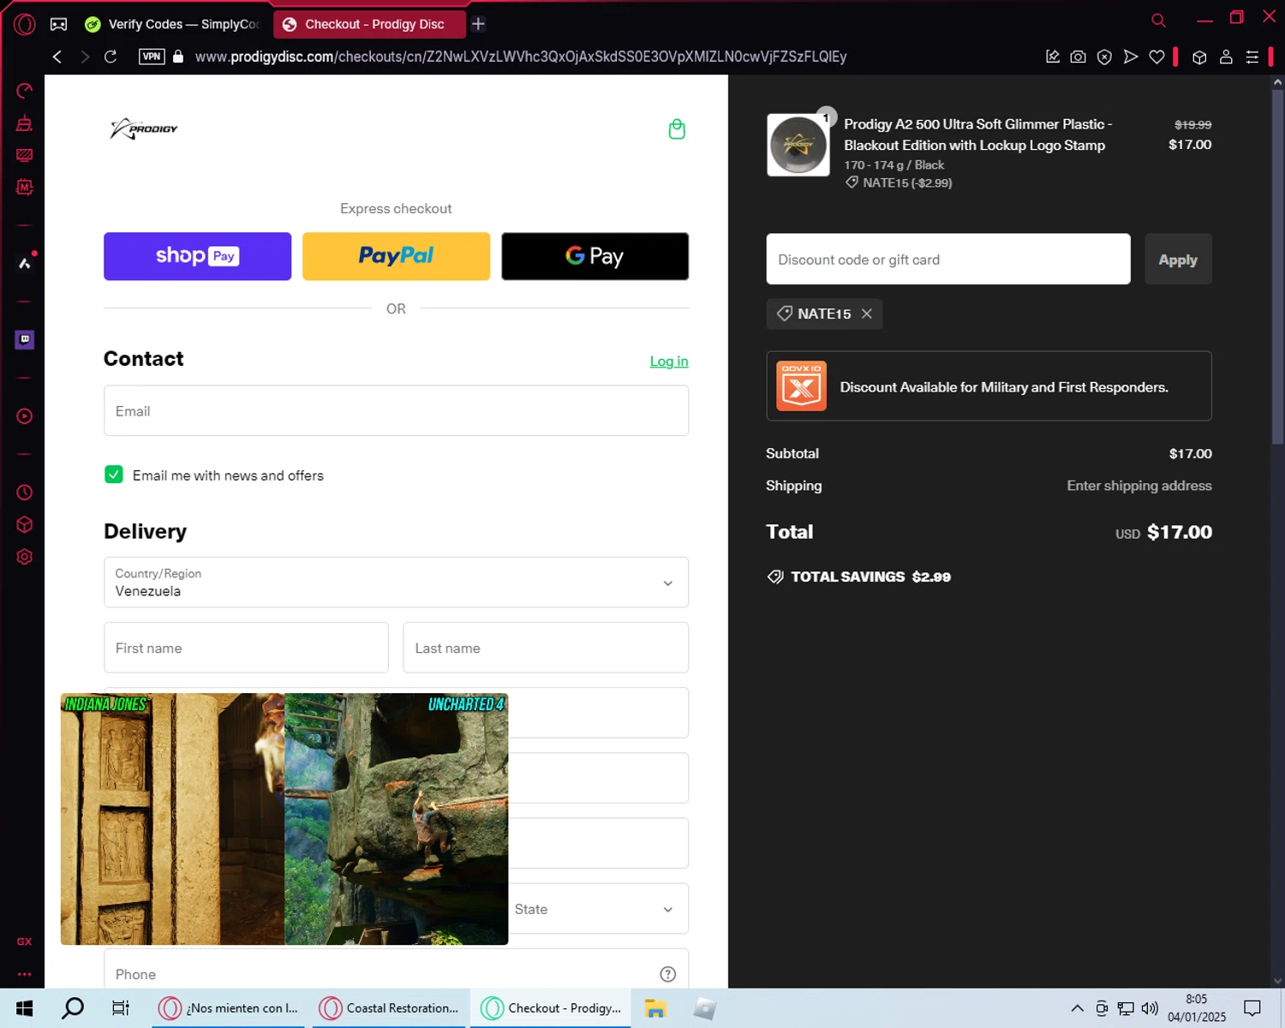The width and height of the screenshot is (1285, 1028).
Task: Open Windows taskbar search
Action: (x=73, y=1008)
